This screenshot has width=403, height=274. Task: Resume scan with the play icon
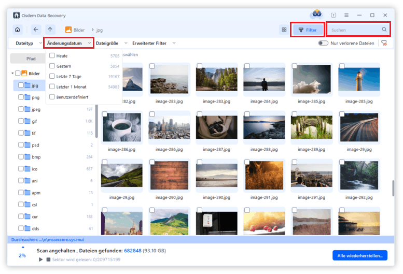[40, 259]
